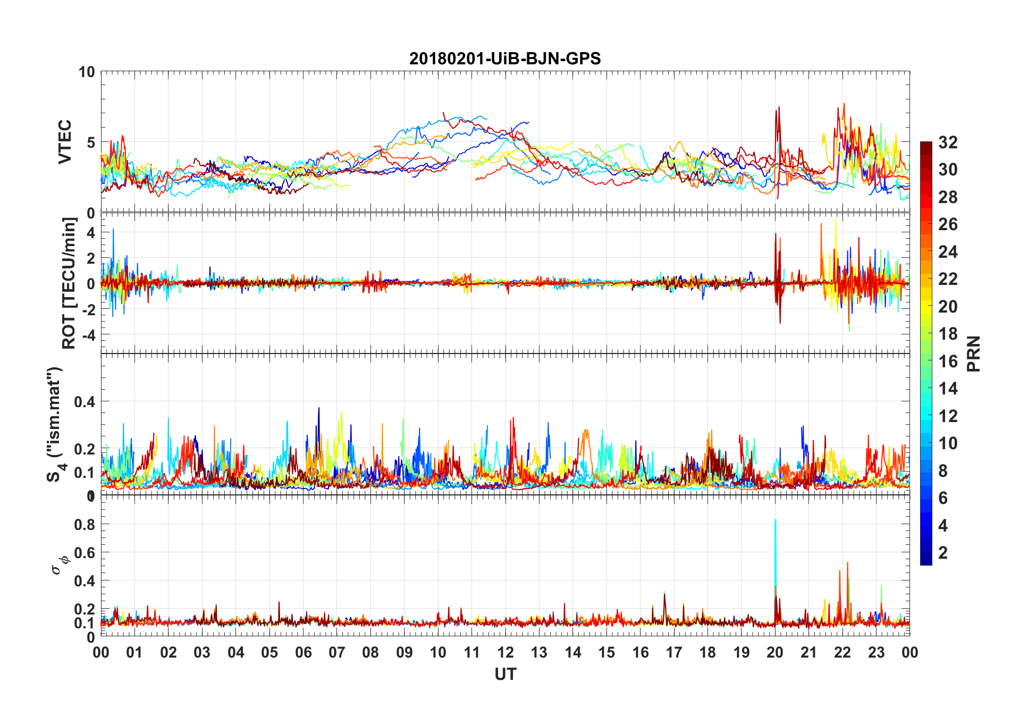
Task: Click x-axis hour tick label 01
Action: click(134, 652)
